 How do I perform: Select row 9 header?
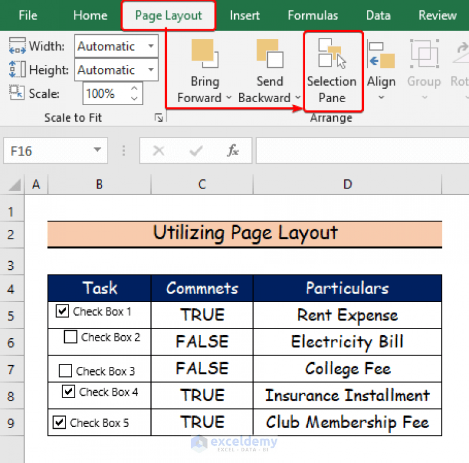coord(12,423)
